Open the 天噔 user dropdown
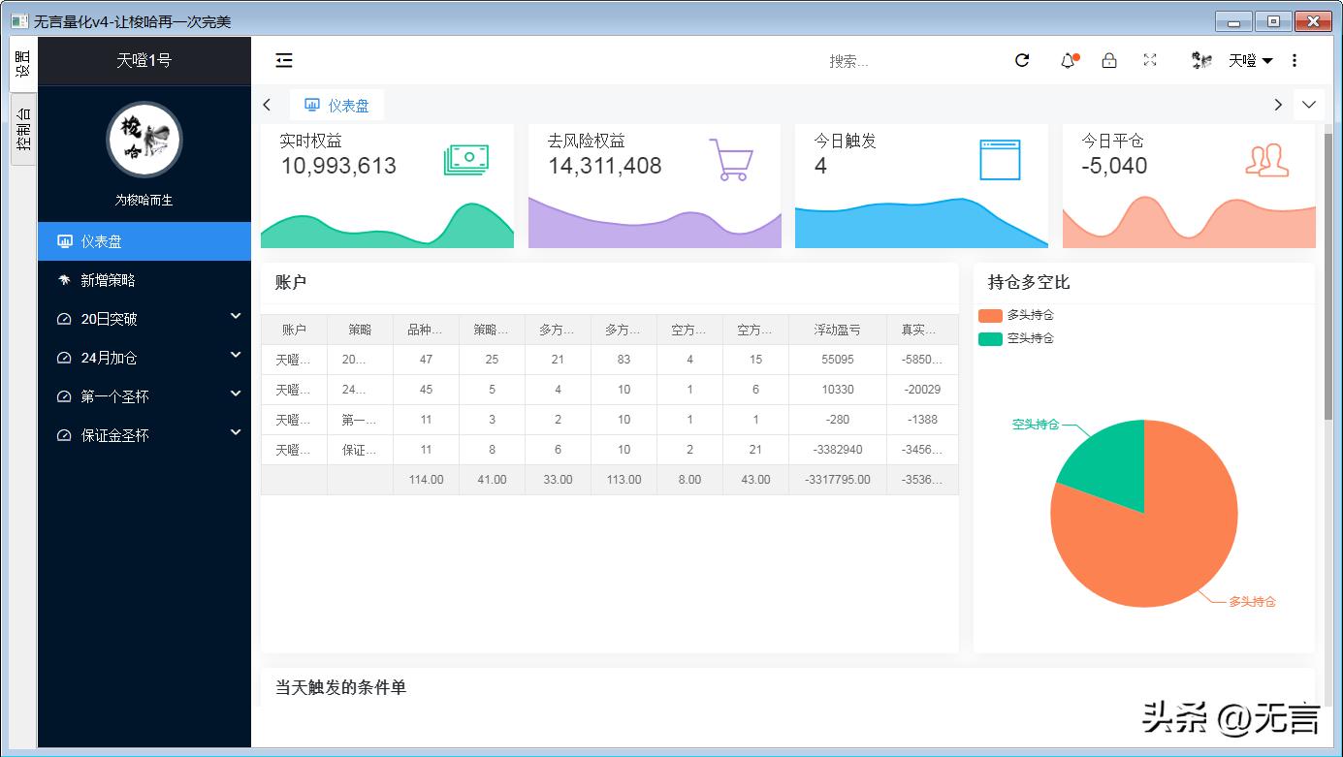The width and height of the screenshot is (1343, 757). click(1244, 60)
